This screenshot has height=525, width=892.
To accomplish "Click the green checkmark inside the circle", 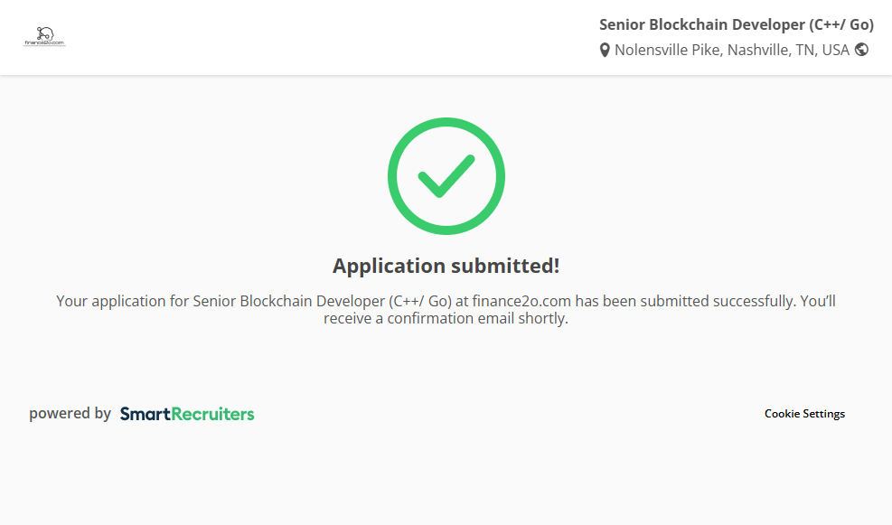I will [446, 176].
